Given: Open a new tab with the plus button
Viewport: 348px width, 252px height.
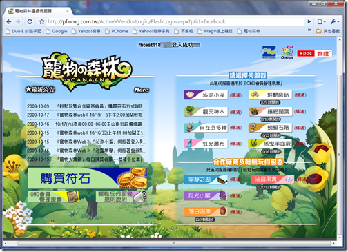Looking at the screenshot, I should pos(77,11).
